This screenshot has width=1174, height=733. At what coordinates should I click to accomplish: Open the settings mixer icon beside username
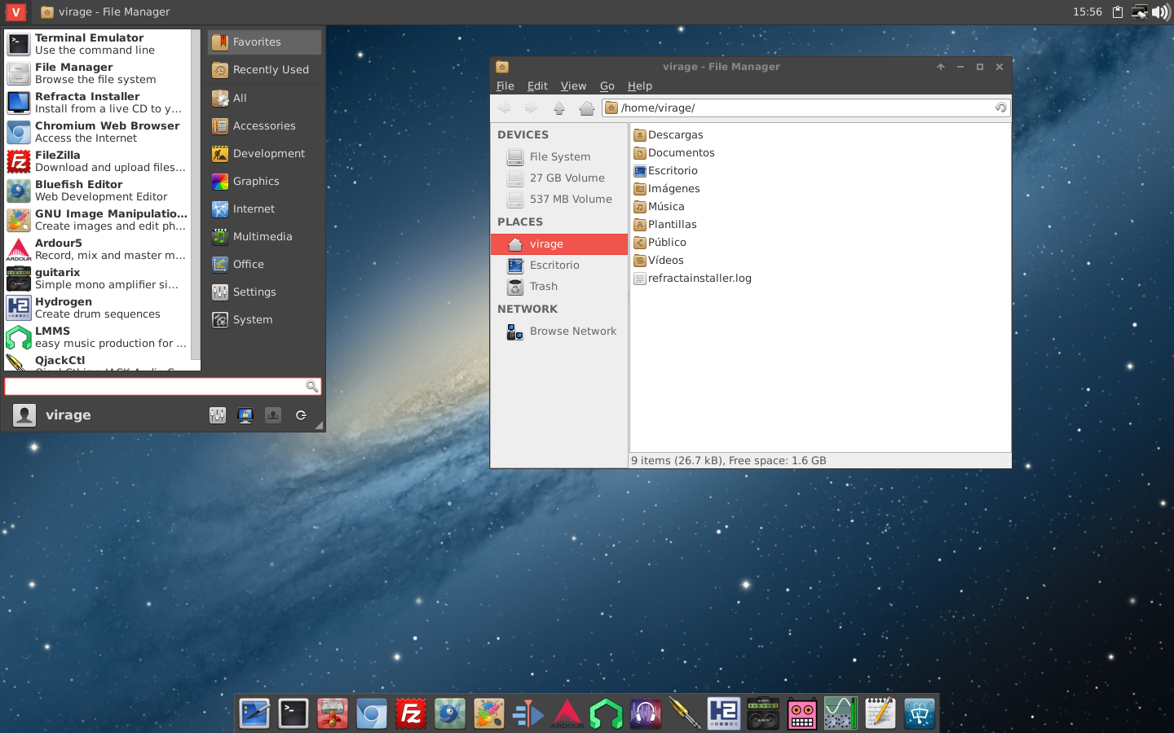click(x=218, y=415)
